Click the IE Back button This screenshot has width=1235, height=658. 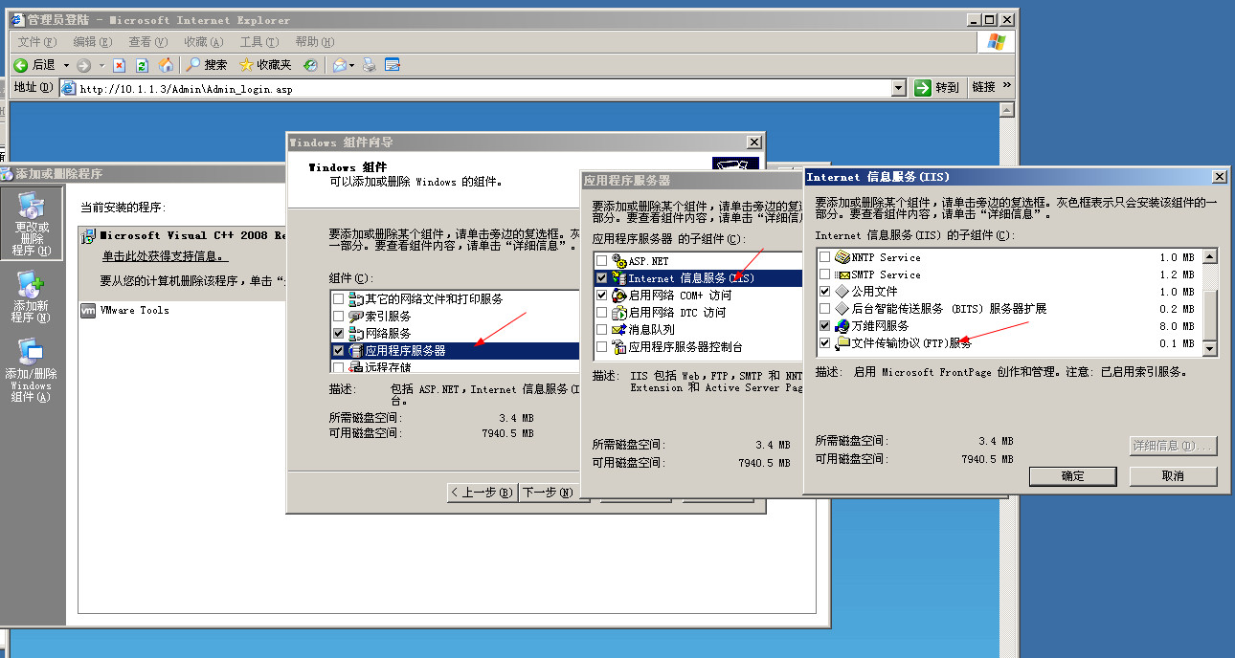pyautogui.click(x=34, y=65)
